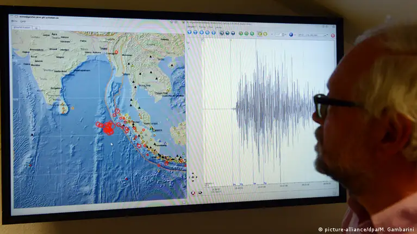Click the last blue icon before the gray icons
417x234 pixels.
point(213,32)
